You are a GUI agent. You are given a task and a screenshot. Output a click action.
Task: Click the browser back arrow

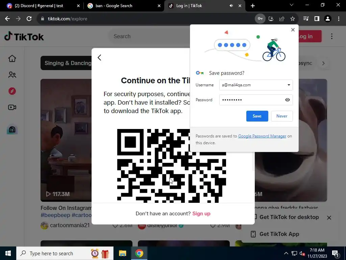click(7, 19)
